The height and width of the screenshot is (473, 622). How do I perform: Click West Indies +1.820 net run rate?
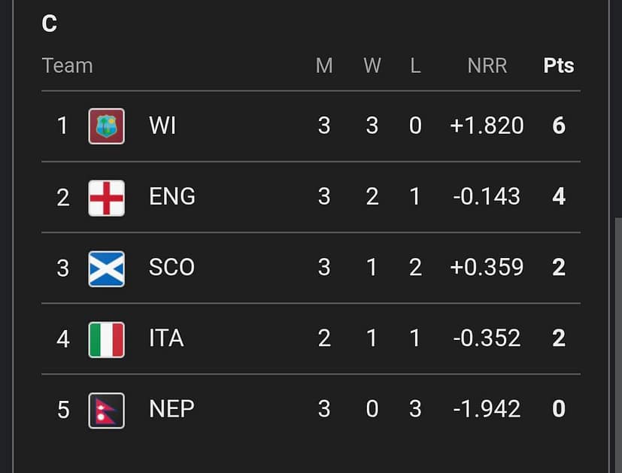click(487, 126)
